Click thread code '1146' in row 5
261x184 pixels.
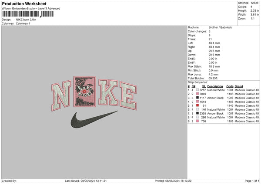(x=230, y=105)
